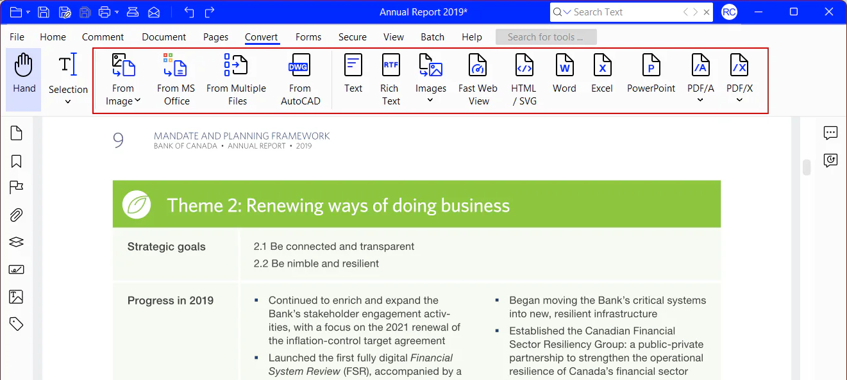Expand the Print options dropdown arrow
847x380 pixels.
pos(117,13)
